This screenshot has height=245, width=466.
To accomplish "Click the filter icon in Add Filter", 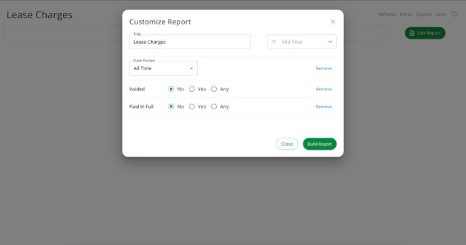I will 274,42.
